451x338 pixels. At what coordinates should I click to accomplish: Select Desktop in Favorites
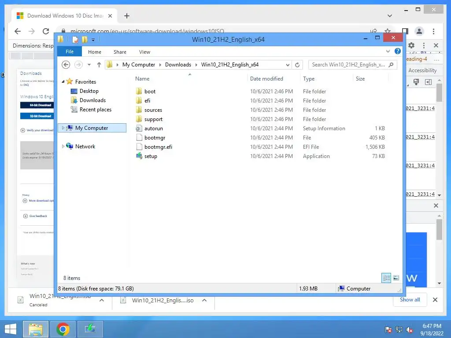85,91
